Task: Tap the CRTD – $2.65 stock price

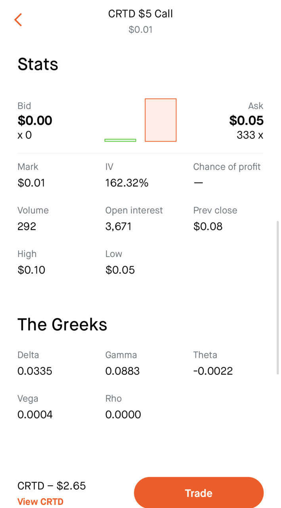Action: click(x=52, y=486)
